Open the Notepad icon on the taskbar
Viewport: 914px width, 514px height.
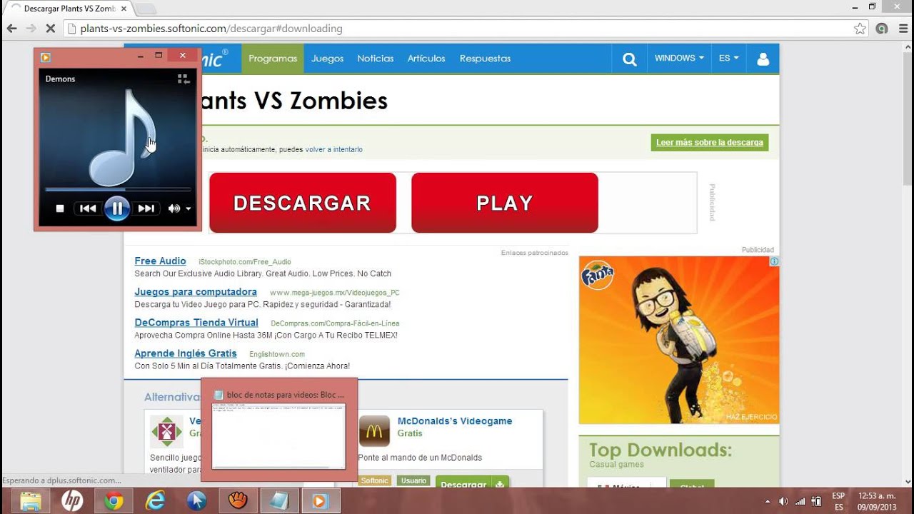279,501
